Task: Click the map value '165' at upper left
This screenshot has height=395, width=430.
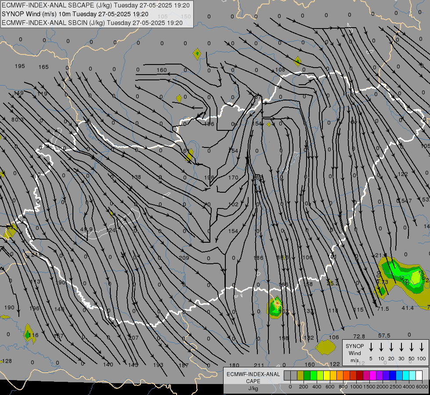Action: coord(43,67)
